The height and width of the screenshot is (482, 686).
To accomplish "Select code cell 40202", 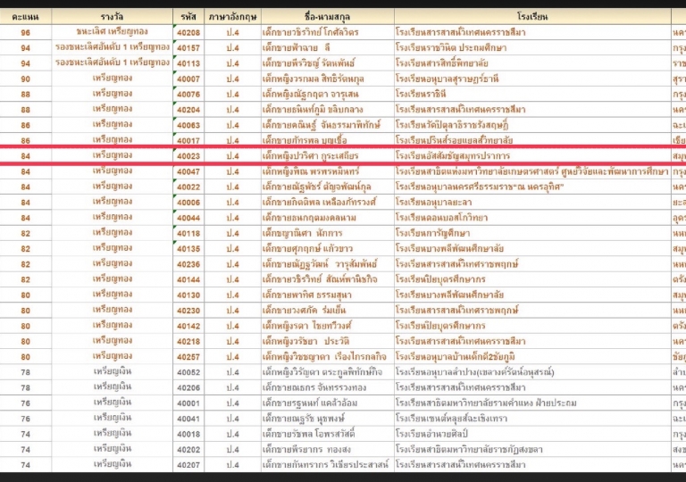I will [188, 450].
